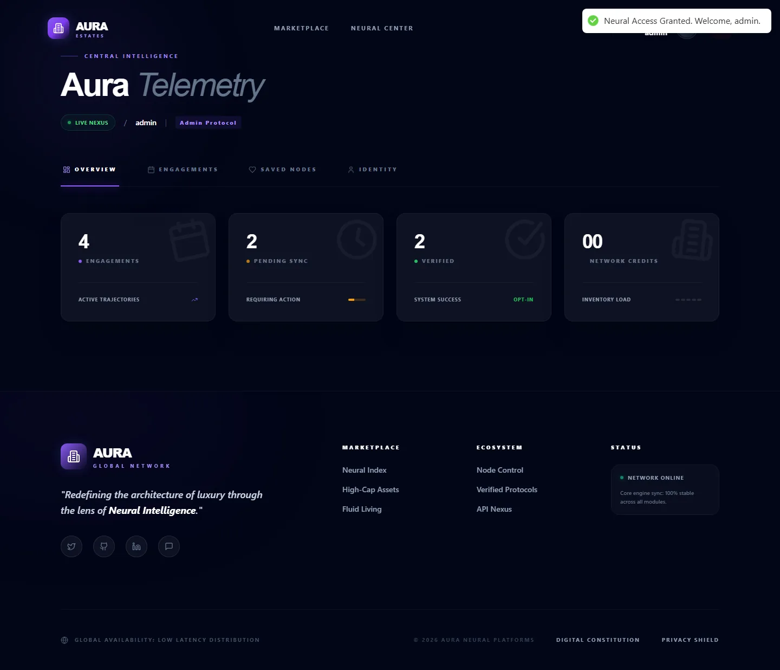Viewport: 780px width, 670px height.
Task: Open the Privacy Shield link
Action: click(690, 640)
